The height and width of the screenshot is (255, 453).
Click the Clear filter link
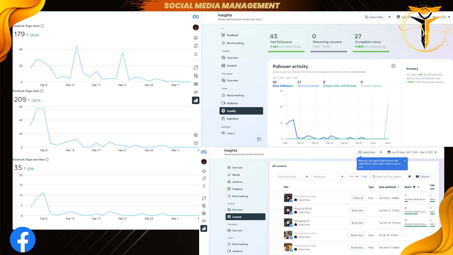click(364, 177)
